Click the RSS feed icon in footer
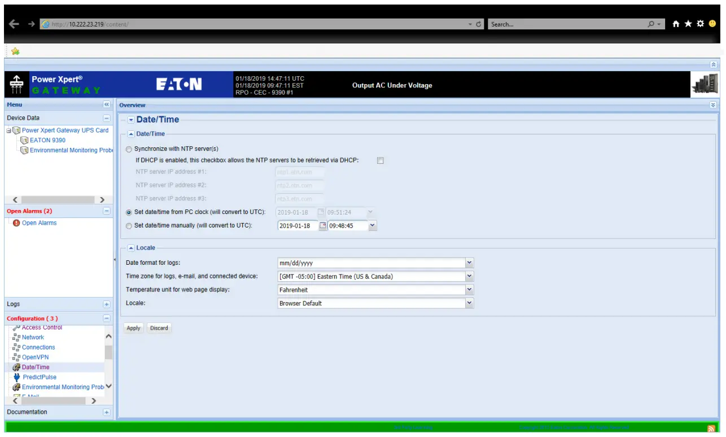The width and height of the screenshot is (726, 437). point(711,429)
